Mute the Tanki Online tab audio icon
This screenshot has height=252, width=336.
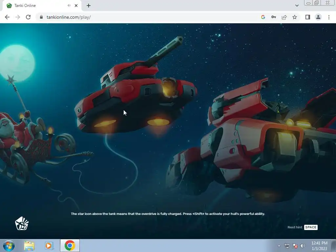click(69, 6)
